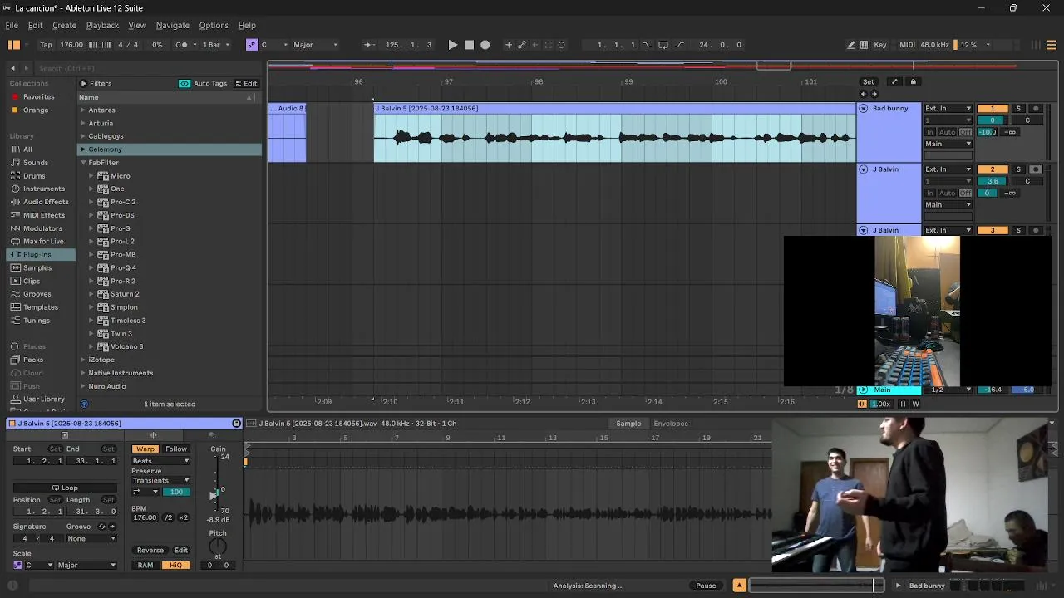
Task: Toggle HiQ mode in clip view
Action: [x=175, y=566]
